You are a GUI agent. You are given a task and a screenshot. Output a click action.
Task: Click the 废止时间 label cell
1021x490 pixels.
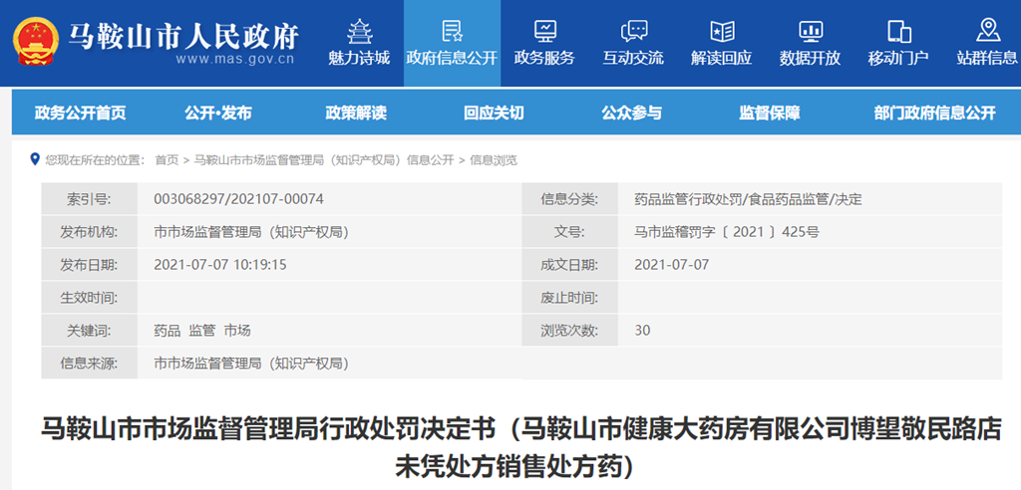coord(569,298)
